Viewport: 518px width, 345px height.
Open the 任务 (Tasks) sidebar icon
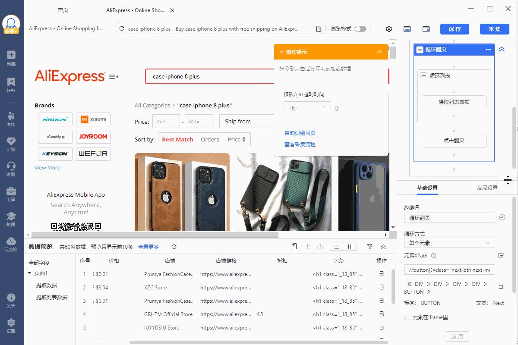click(11, 85)
